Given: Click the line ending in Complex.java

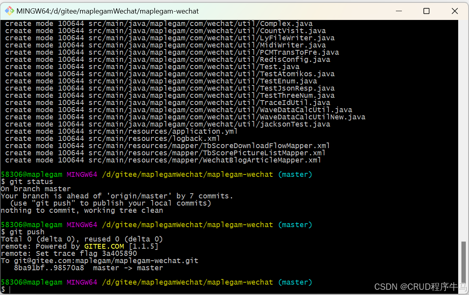Looking at the screenshot, I should [x=159, y=24].
